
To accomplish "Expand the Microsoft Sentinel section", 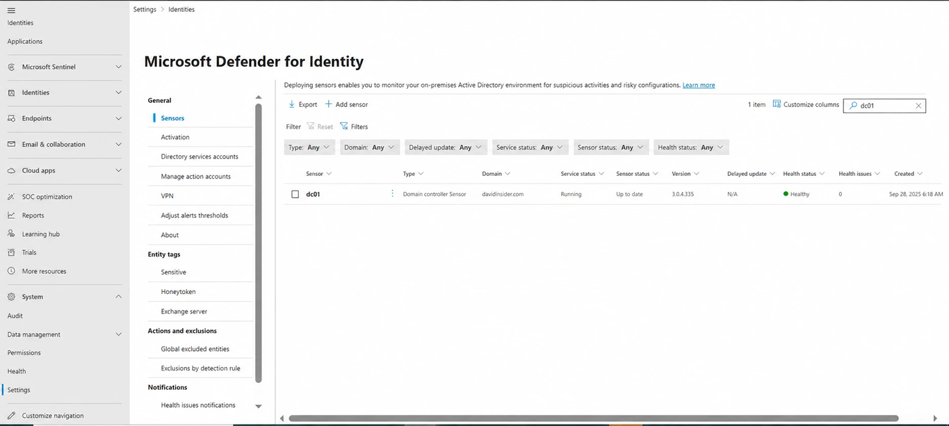I will pyautogui.click(x=118, y=67).
